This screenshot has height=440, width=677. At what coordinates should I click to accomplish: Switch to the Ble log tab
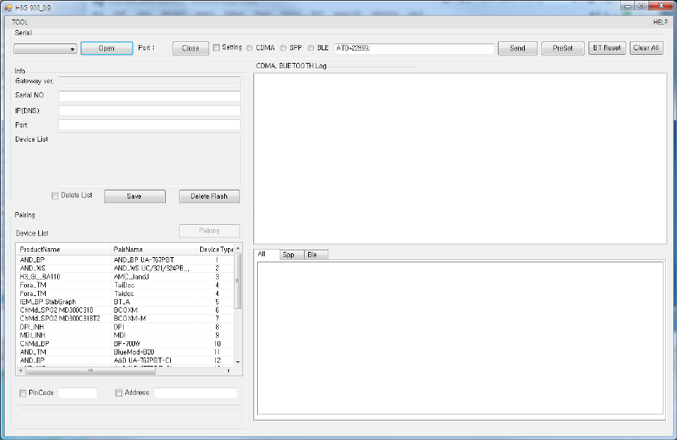click(316, 255)
